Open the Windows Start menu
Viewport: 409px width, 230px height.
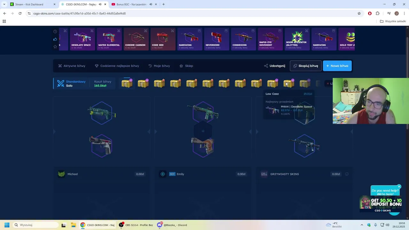7,225
